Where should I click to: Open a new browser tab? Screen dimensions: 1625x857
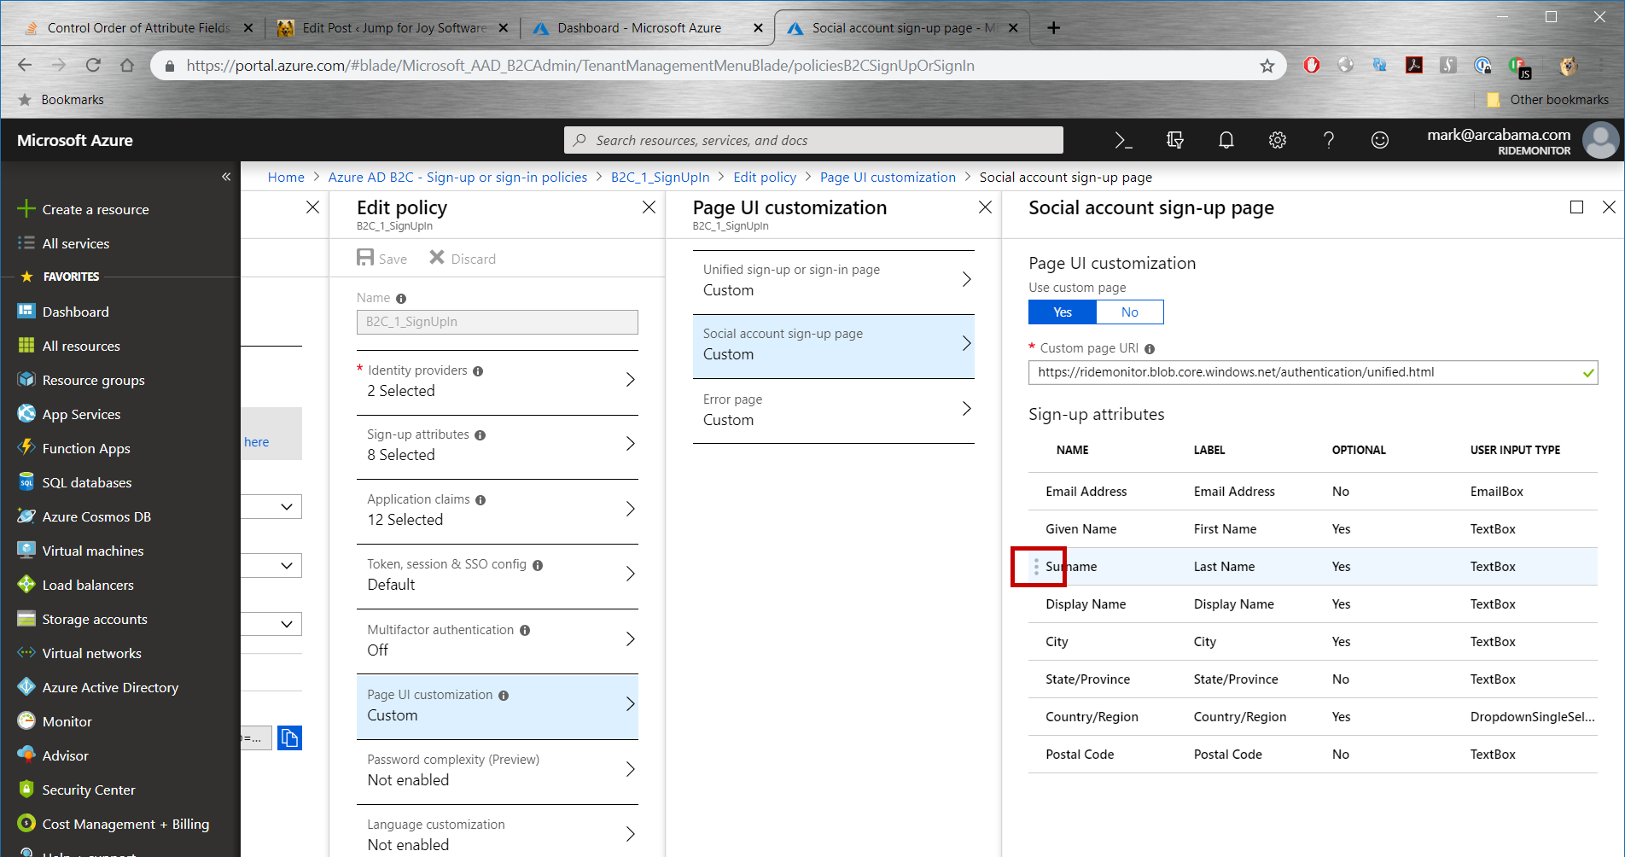[1054, 27]
